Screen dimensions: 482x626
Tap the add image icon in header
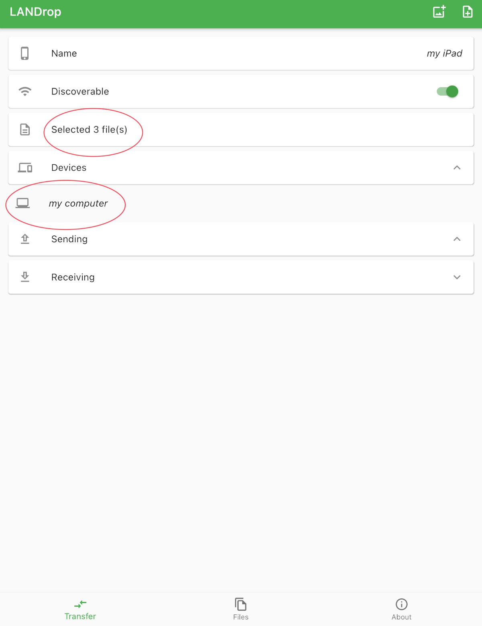pos(439,12)
